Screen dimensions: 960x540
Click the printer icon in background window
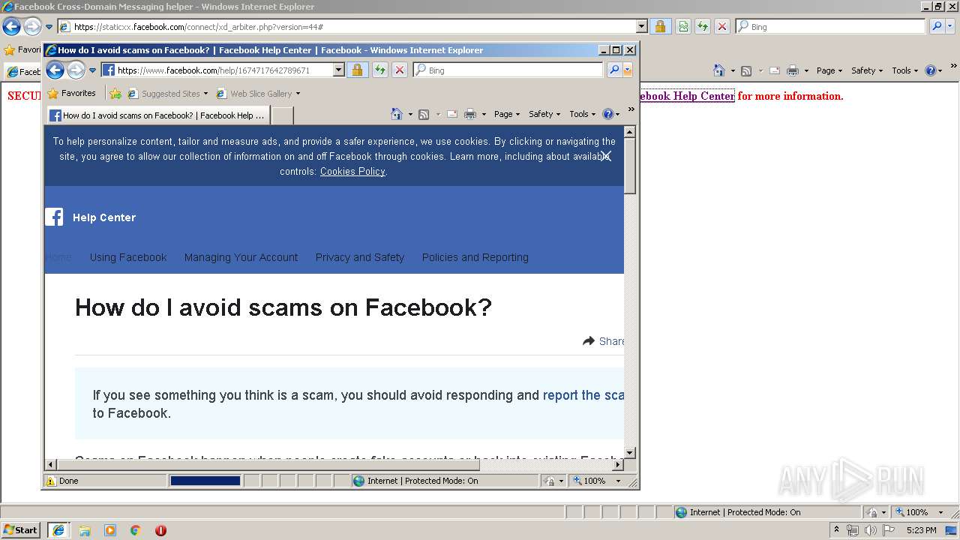pos(793,70)
